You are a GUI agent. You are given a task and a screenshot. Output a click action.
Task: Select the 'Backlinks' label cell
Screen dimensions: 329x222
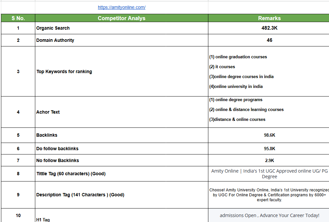point(122,135)
